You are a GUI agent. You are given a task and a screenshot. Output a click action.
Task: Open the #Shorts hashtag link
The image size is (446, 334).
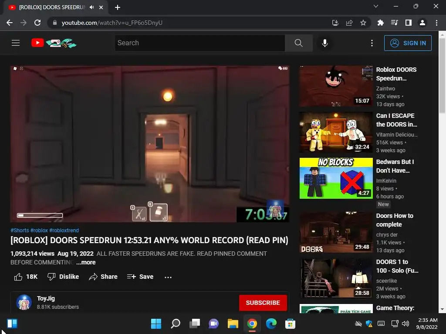click(20, 230)
